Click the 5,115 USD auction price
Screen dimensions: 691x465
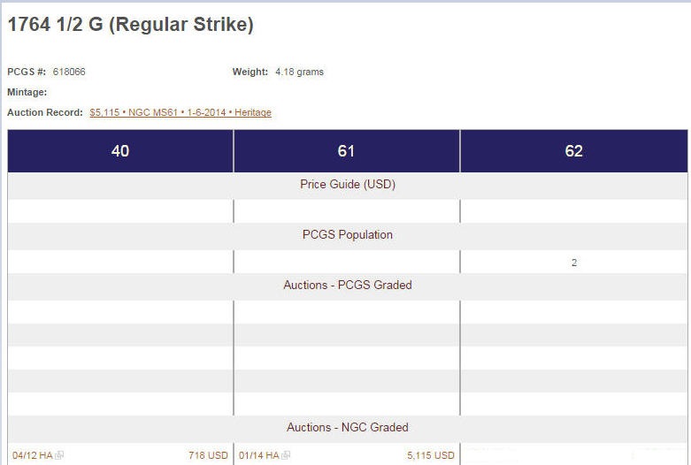(431, 455)
